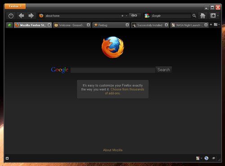
Task: Open the About Mozilla link
Action: point(112,150)
